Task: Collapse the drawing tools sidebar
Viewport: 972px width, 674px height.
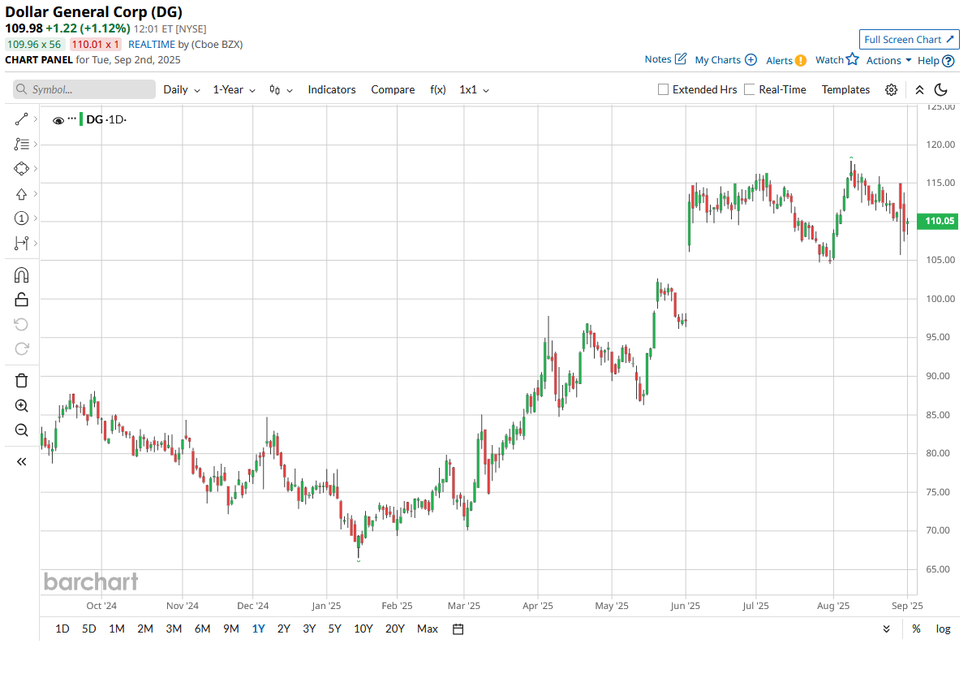Action: pyautogui.click(x=21, y=462)
